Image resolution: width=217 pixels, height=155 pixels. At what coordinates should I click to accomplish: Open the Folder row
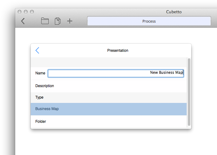coord(108,122)
